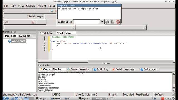Click 'Line 5, Column 5' status field
This screenshot has width=178, height=100.
tap(86, 94)
